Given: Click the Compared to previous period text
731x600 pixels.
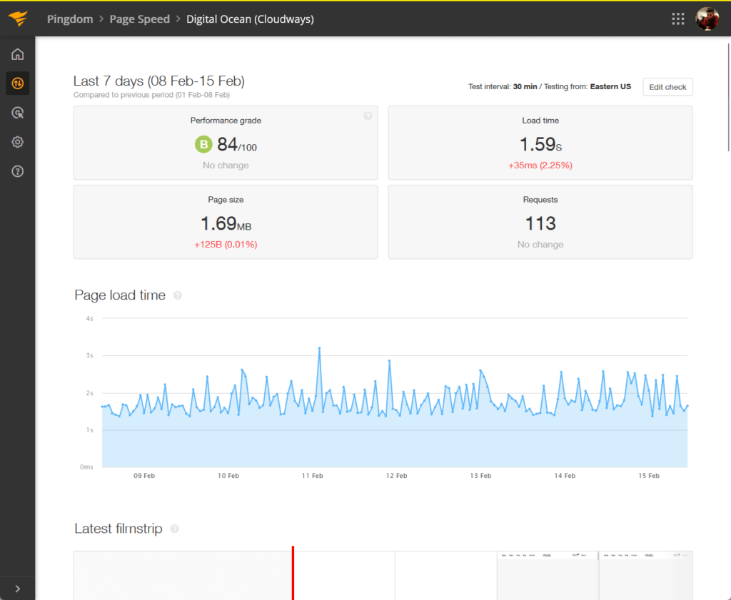Looking at the screenshot, I should click(151, 95).
